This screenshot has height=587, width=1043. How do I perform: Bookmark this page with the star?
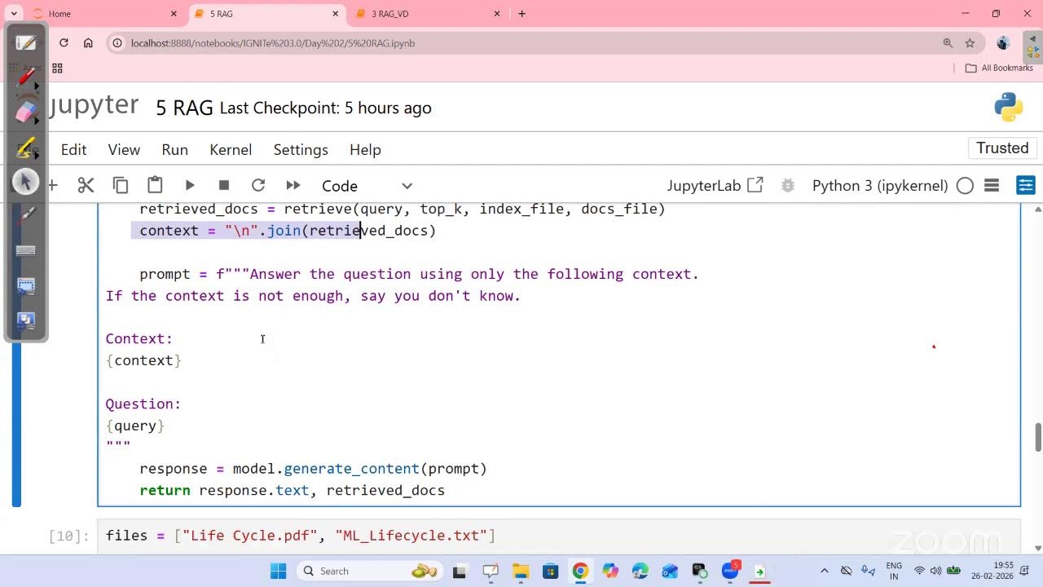[970, 43]
